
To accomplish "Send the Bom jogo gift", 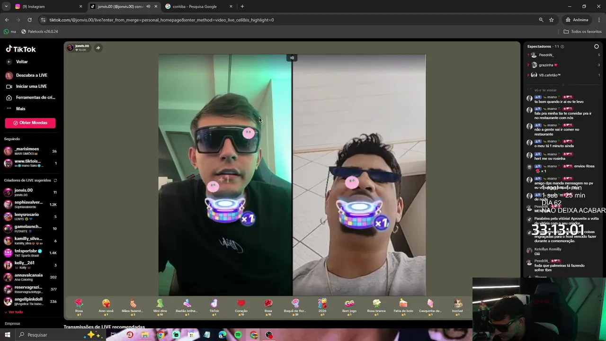I will [x=349, y=307].
